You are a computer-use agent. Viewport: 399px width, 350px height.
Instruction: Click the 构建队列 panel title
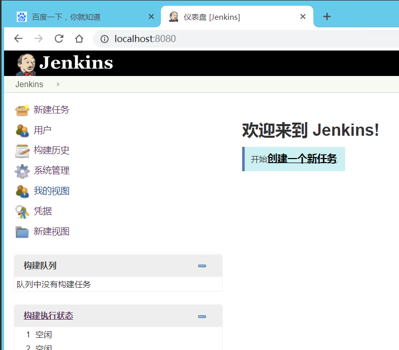click(40, 266)
